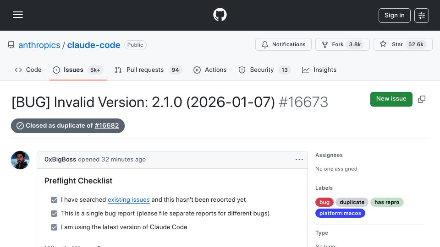Click the issue number #16673 in title
The image size is (440, 247).
tap(303, 102)
